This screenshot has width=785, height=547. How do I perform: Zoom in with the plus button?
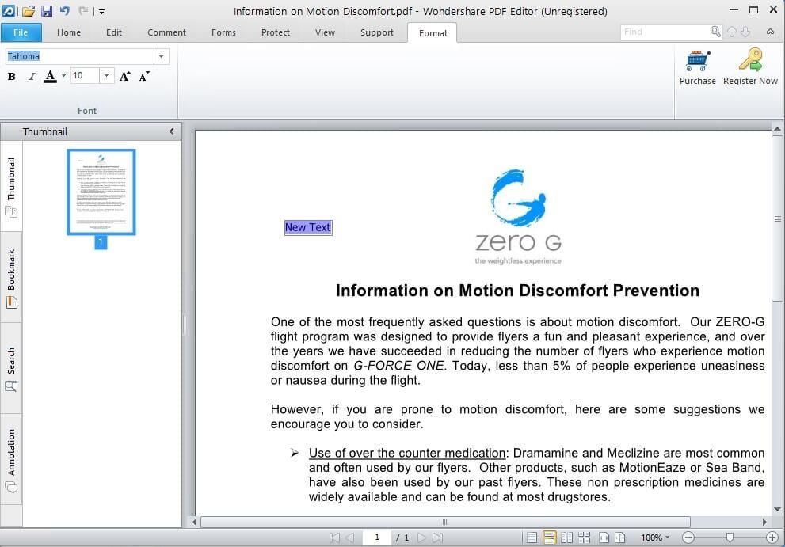pos(772,538)
